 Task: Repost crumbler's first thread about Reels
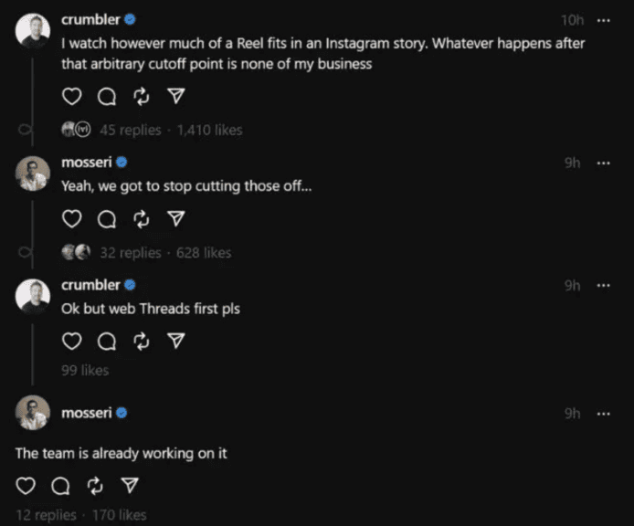pyautogui.click(x=142, y=97)
